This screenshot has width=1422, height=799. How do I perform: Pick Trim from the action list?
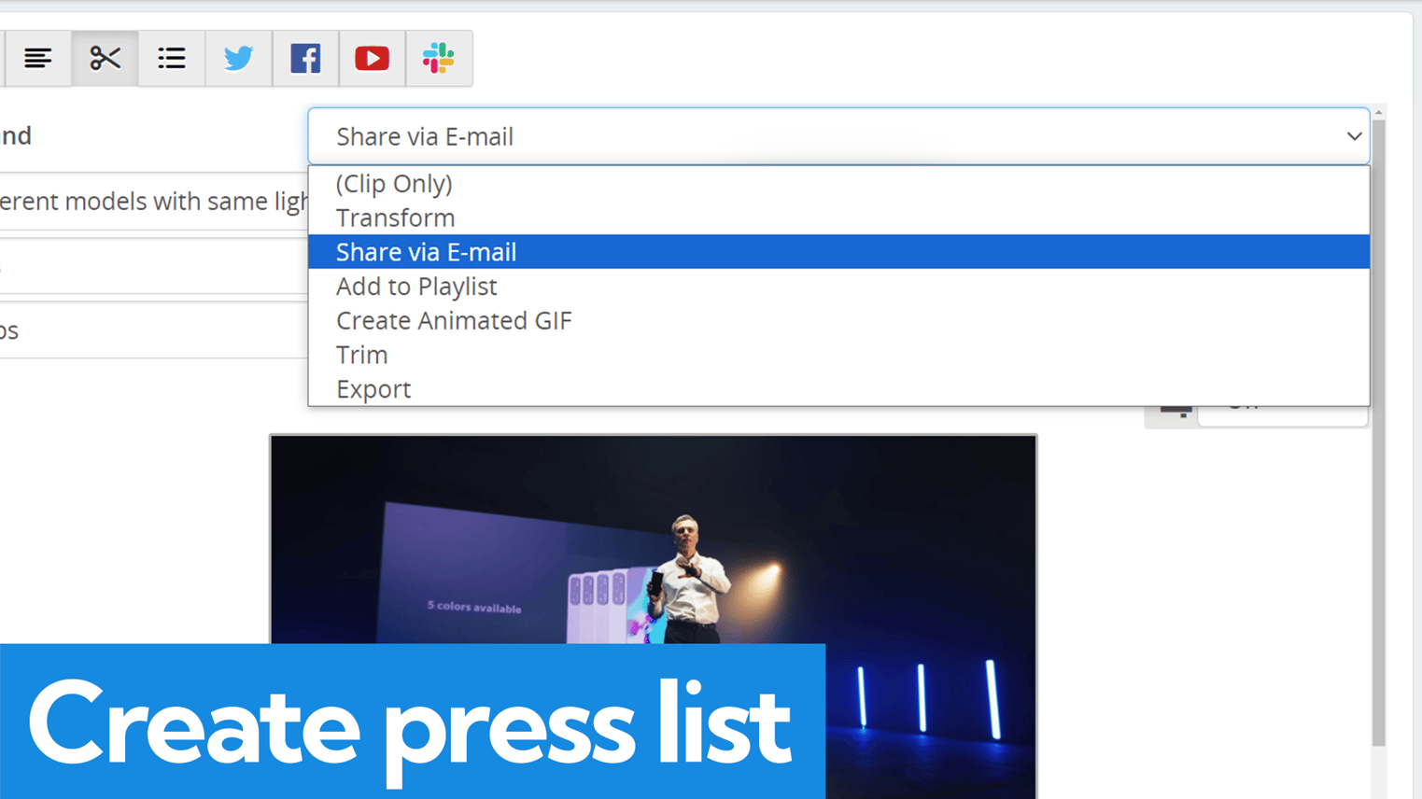(362, 355)
